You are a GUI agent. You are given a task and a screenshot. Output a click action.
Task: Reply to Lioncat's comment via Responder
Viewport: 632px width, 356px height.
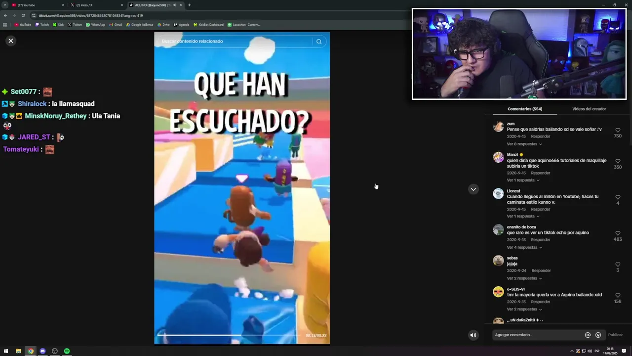540,209
